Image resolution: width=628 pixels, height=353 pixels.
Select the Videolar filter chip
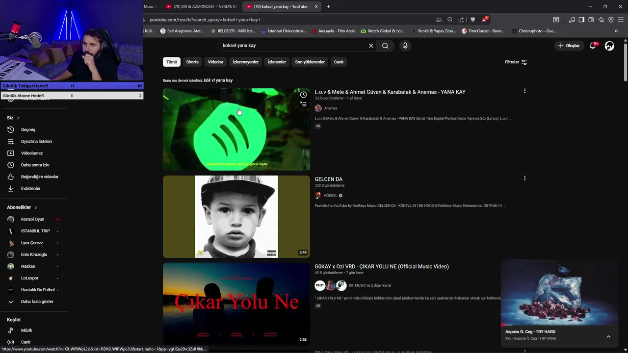pos(215,62)
